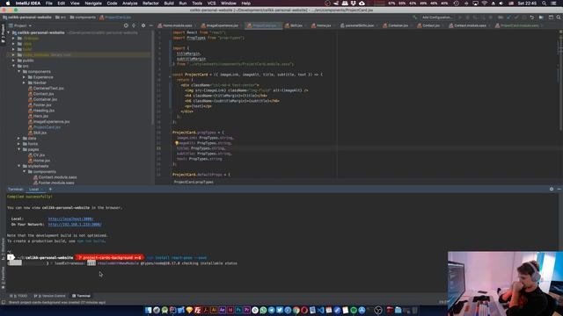Open Twitter from the Dock

click(280, 310)
